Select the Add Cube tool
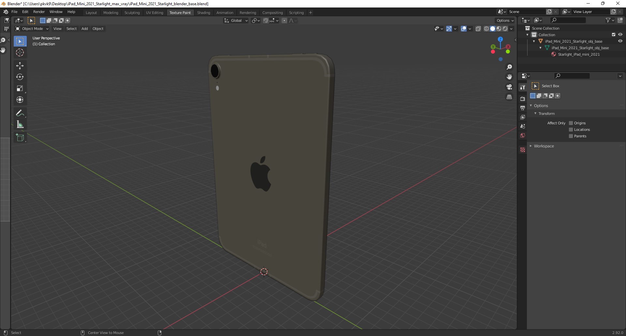626x336 pixels. click(20, 137)
